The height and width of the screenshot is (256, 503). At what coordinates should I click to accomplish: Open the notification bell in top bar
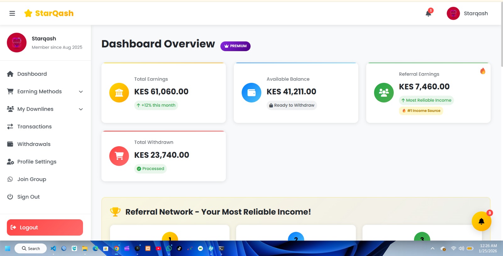point(428,13)
